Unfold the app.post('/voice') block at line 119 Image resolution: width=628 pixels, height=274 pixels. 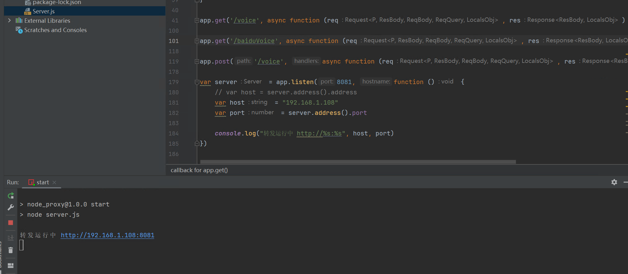click(x=197, y=62)
